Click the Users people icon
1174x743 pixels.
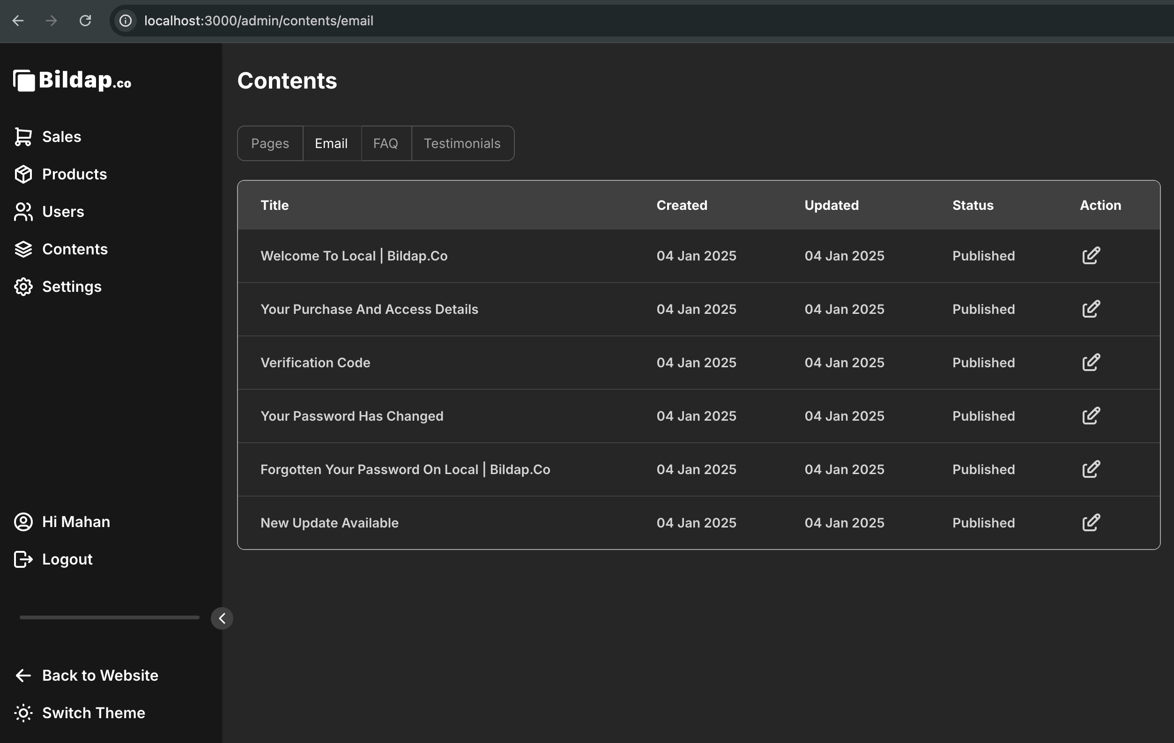(23, 212)
